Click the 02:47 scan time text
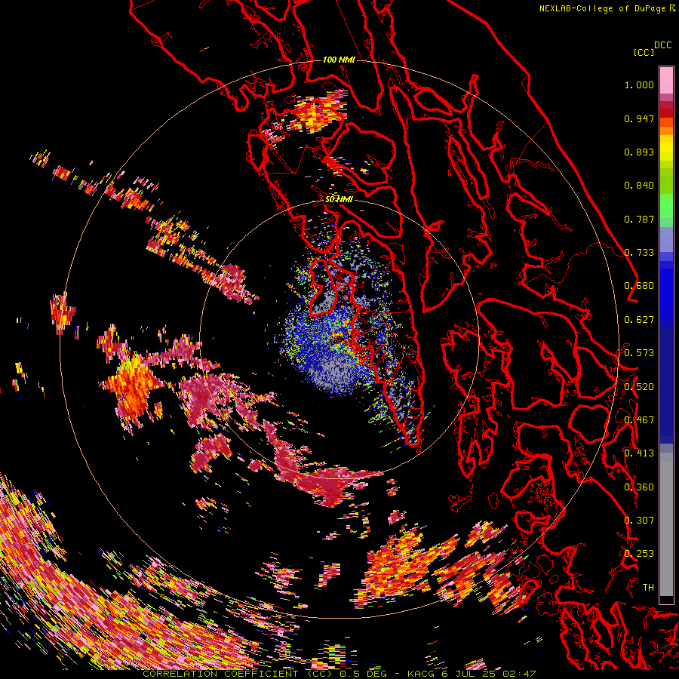 pos(519,674)
